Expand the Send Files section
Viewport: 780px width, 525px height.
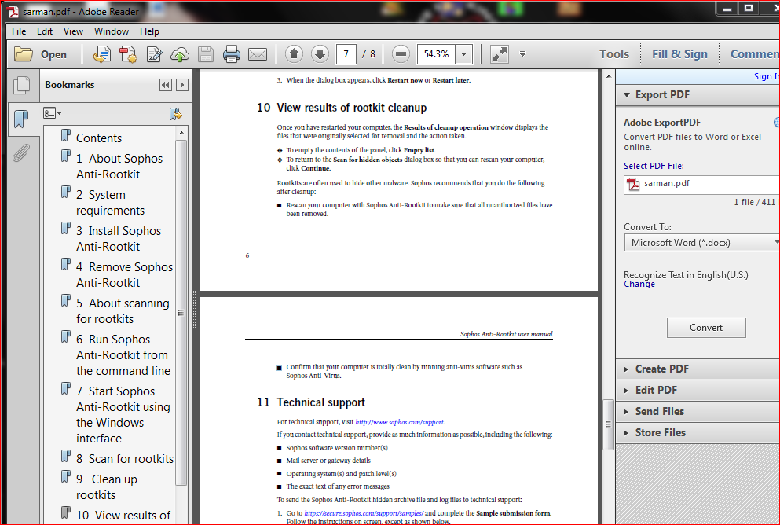pos(626,412)
